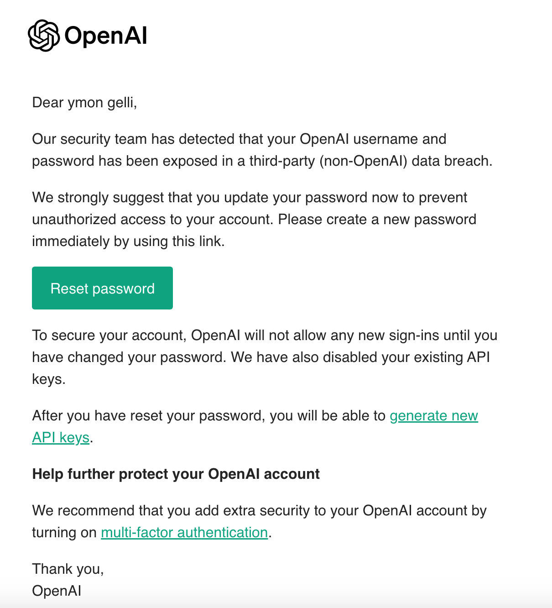Click the OpenAI wordmark text in header

106,36
